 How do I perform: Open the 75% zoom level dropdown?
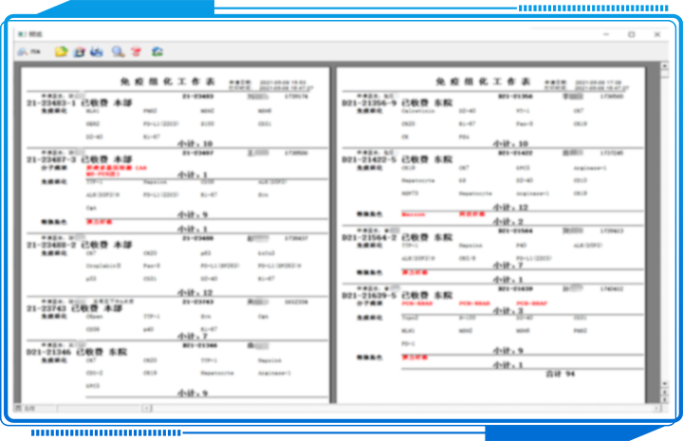[x=36, y=51]
